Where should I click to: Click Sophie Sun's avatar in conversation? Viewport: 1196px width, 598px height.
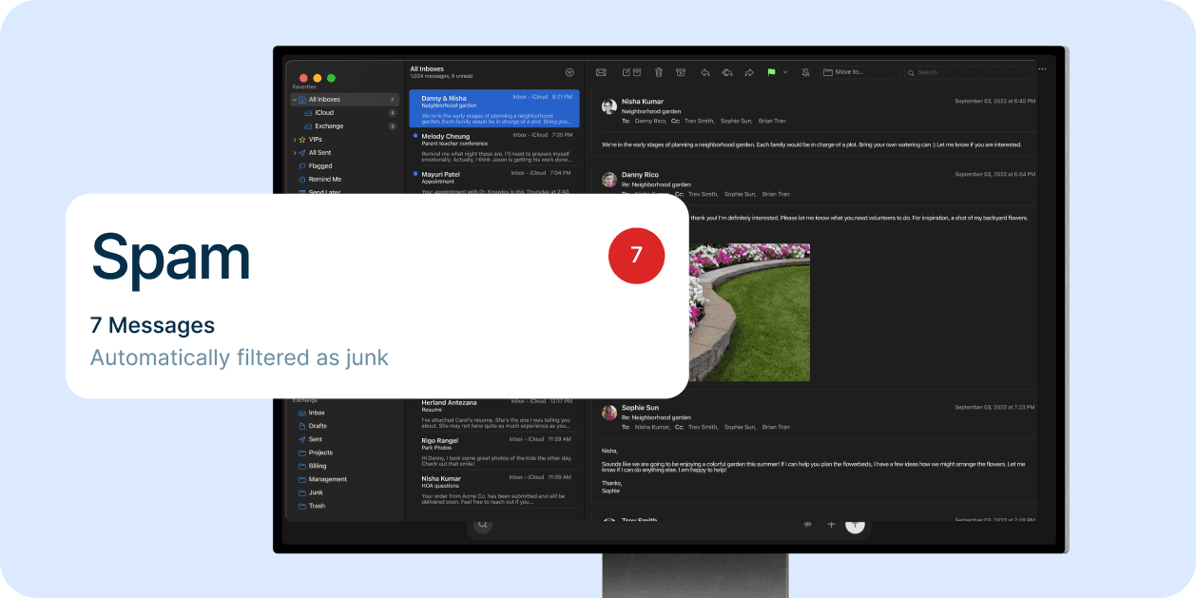pyautogui.click(x=609, y=413)
